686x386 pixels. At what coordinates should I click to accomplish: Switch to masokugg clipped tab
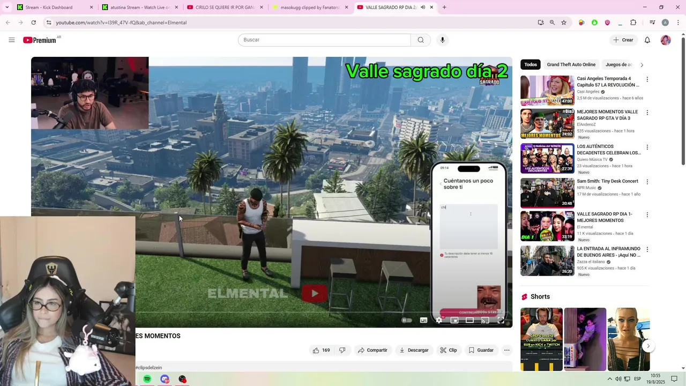309,8
